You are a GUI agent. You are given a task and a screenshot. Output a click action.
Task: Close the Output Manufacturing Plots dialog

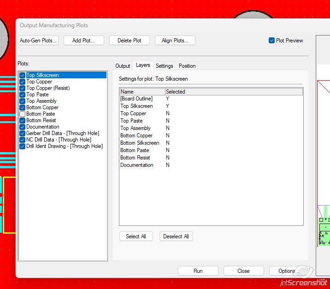click(243, 271)
